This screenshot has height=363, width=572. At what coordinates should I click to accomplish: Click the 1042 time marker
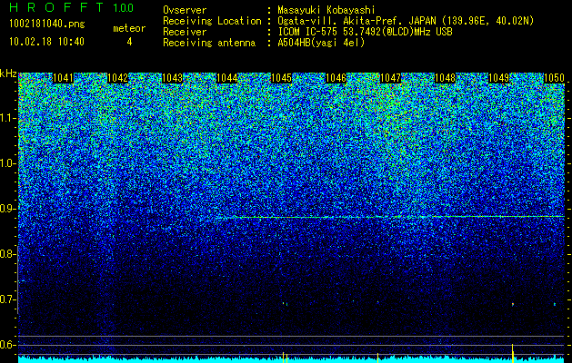tap(118, 78)
